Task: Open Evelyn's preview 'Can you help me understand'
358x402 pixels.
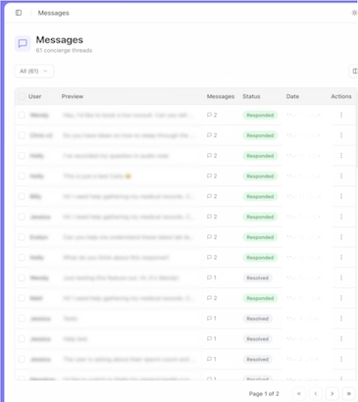Action: pos(128,237)
